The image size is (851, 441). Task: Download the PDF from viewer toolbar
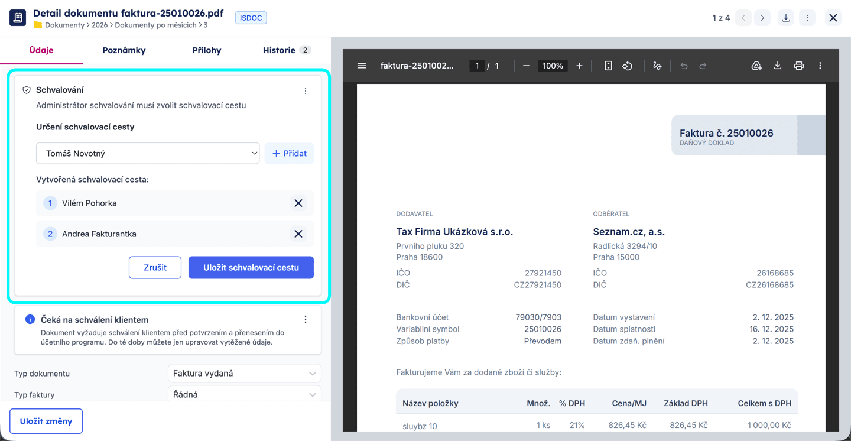click(778, 66)
